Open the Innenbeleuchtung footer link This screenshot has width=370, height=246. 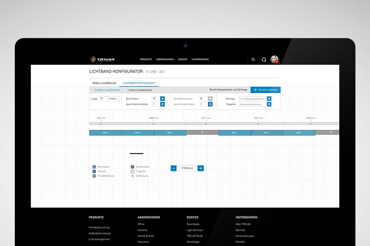tap(99, 228)
